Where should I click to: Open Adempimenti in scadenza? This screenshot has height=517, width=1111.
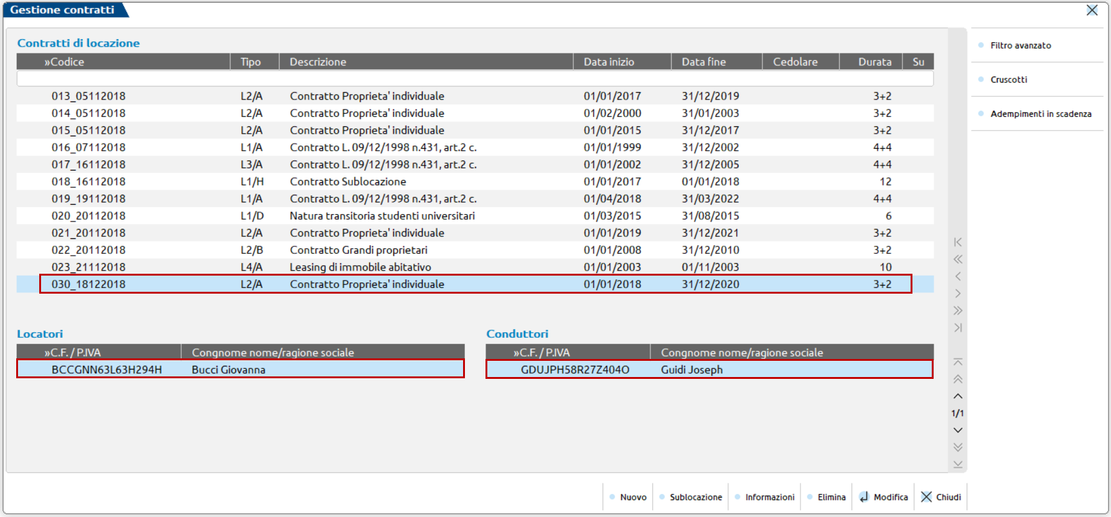point(1040,114)
